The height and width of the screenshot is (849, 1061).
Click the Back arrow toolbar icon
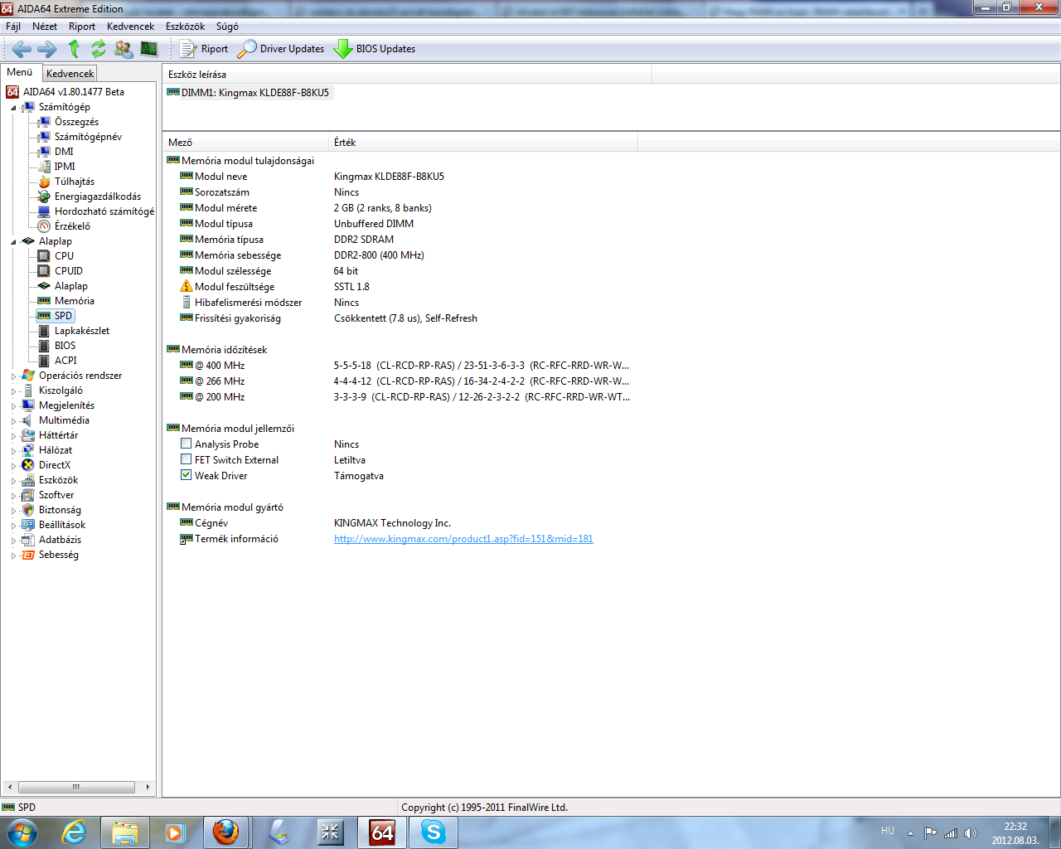pos(22,49)
